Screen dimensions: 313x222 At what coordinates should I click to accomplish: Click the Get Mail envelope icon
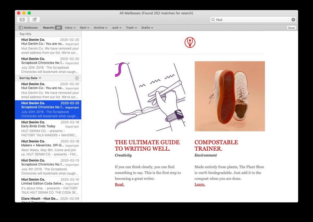[x=22, y=20]
